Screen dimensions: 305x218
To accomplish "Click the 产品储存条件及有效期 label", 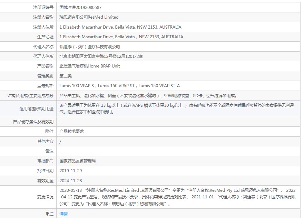I will (33, 122).
